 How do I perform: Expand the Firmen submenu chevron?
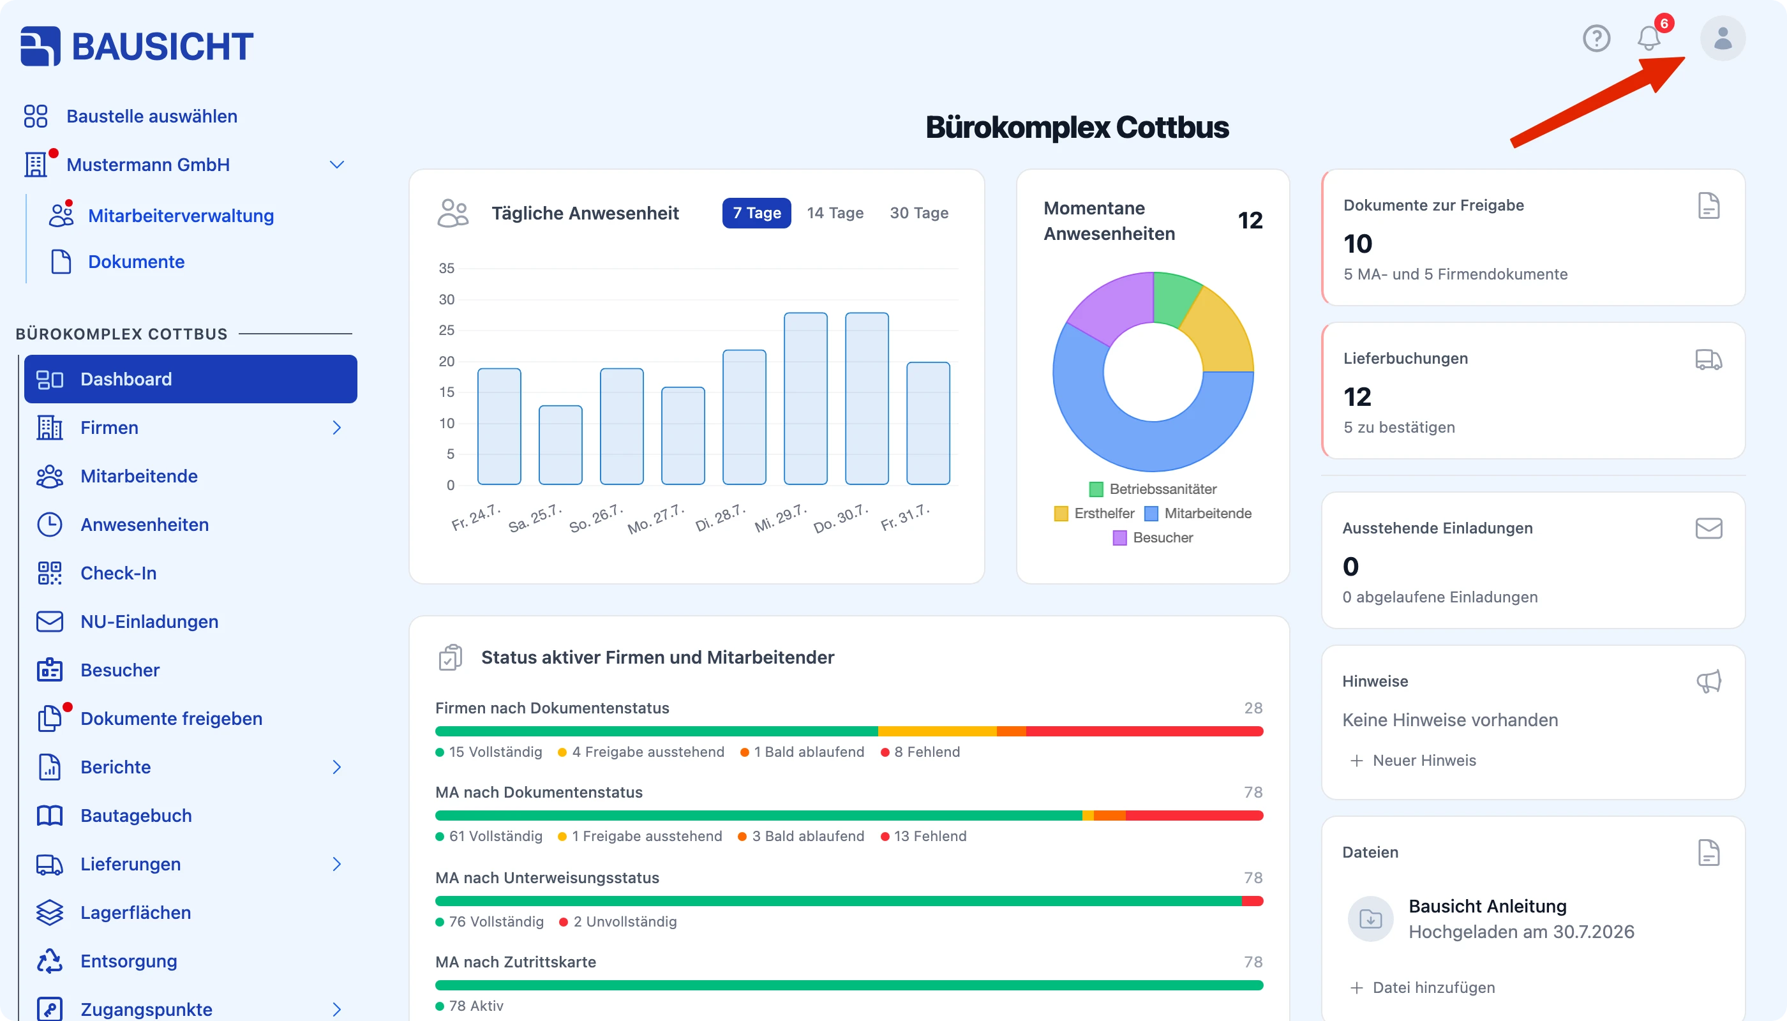click(x=336, y=427)
